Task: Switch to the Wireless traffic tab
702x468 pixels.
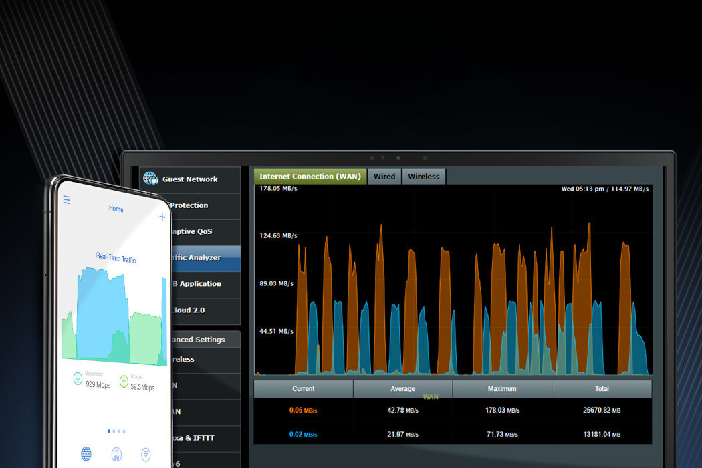Action: click(x=423, y=177)
